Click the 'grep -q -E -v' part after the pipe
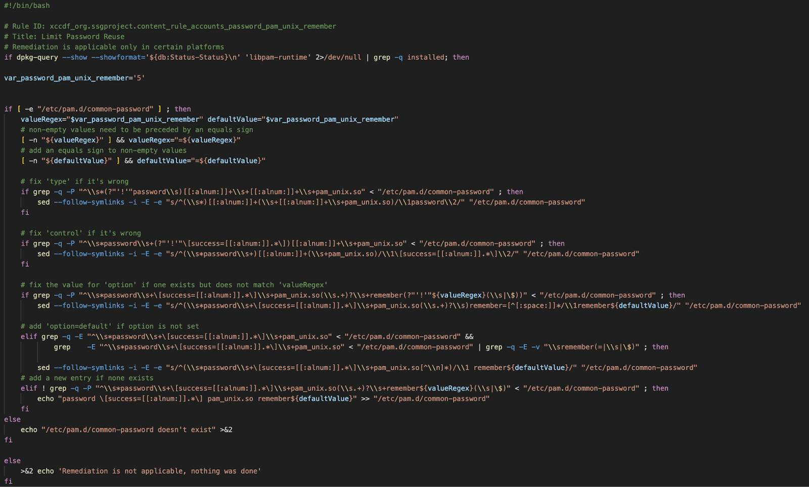 click(x=563, y=347)
